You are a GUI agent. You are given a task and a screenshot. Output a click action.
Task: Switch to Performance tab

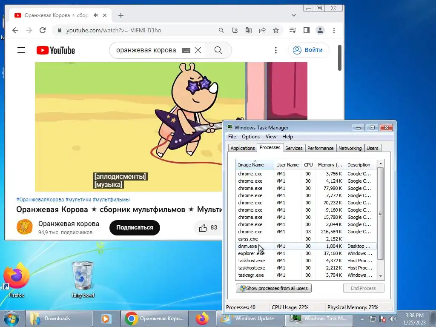[320, 148]
